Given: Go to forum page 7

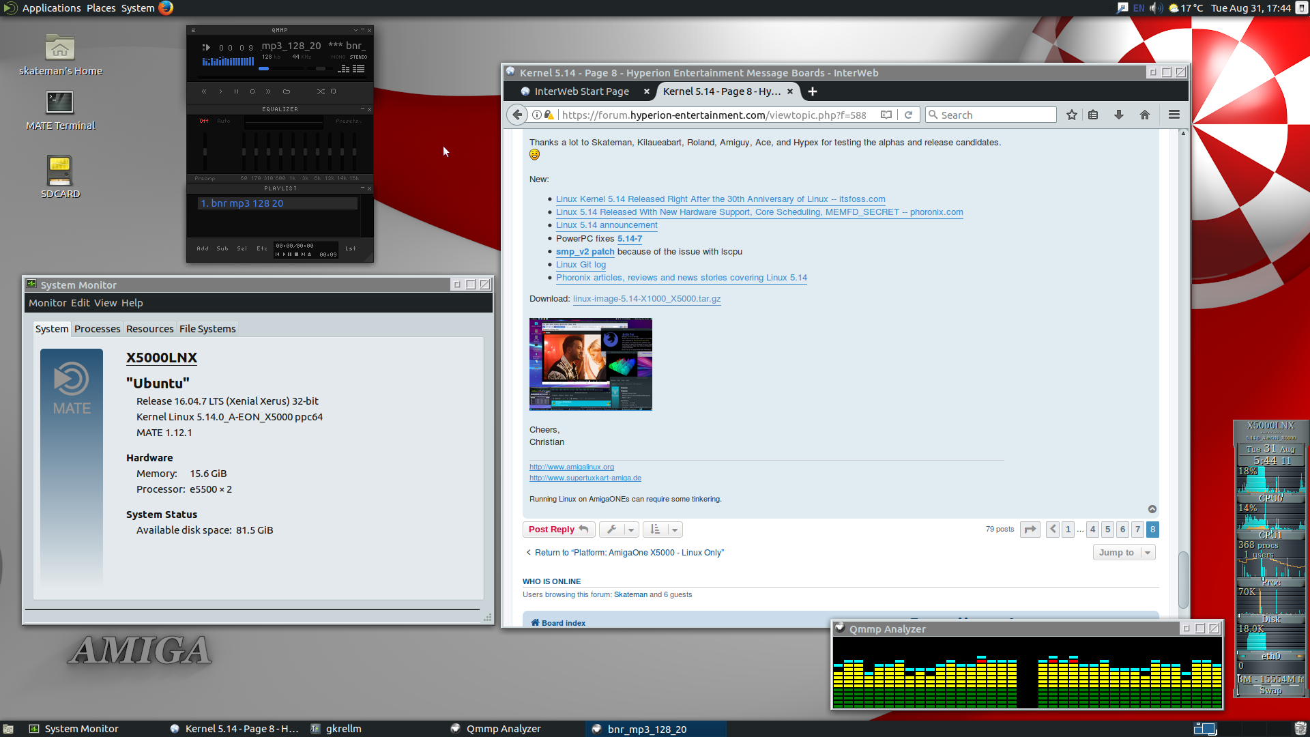Looking at the screenshot, I should [1137, 530].
